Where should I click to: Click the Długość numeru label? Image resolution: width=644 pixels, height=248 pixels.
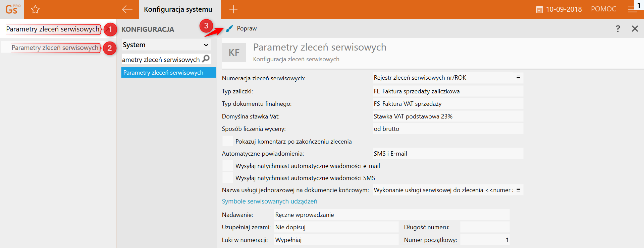[x=427, y=227]
